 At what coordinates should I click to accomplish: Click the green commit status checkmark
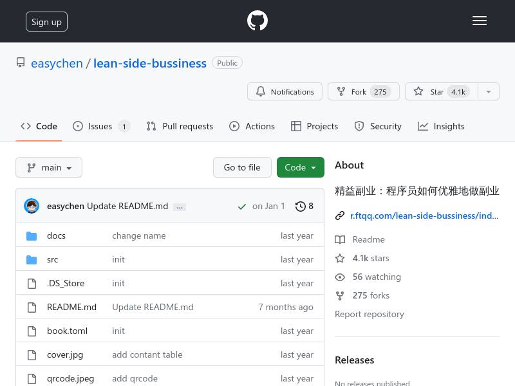pyautogui.click(x=242, y=207)
